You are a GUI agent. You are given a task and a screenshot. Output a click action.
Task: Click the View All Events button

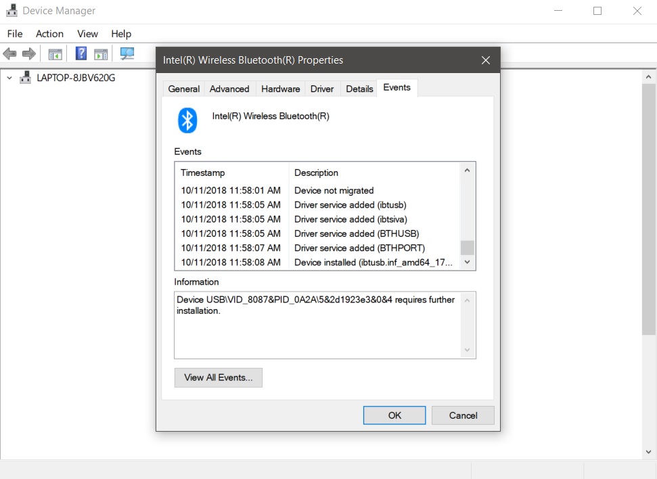point(218,378)
